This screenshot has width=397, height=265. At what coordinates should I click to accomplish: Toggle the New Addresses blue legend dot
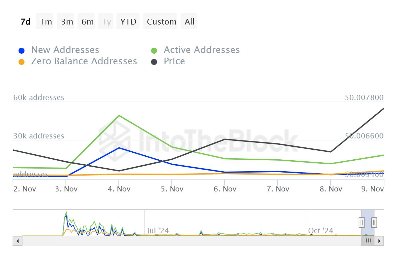pos(22,51)
